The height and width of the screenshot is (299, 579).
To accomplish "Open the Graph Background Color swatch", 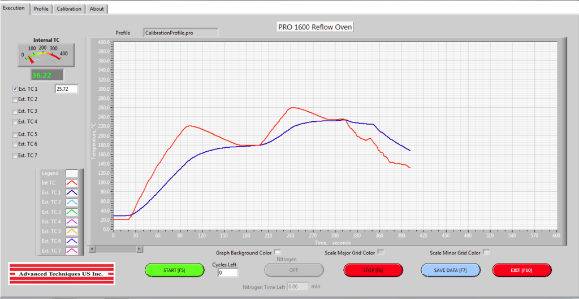I will [277, 252].
